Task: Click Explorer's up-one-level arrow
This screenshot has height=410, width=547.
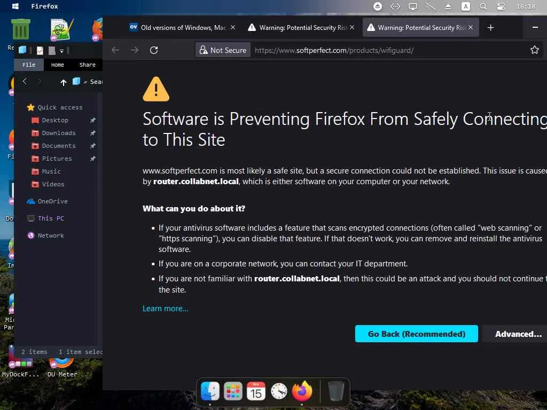Action: coord(63,82)
